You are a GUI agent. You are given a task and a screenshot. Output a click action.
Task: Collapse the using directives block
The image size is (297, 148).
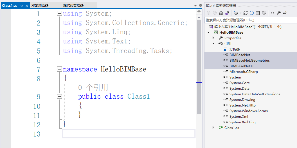point(59,13)
